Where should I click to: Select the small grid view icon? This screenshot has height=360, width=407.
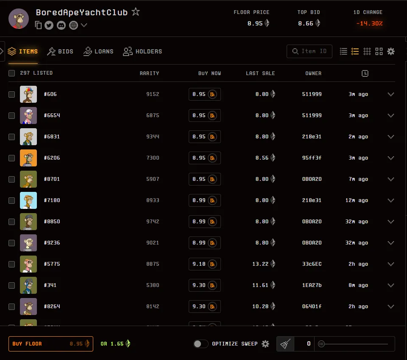click(367, 51)
